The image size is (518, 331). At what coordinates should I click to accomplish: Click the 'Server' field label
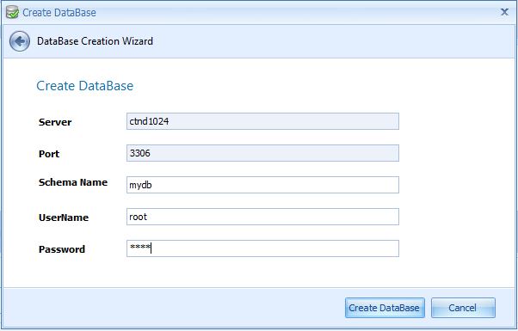55,122
